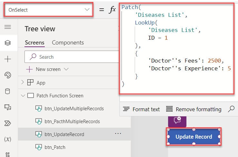Click the purple comment icon on canvas
Viewport: 238px width, 157px height.
[x=177, y=121]
